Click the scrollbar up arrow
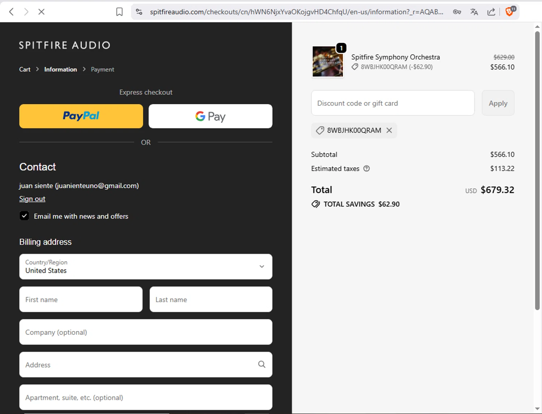The height and width of the screenshot is (414, 542). tap(537, 27)
